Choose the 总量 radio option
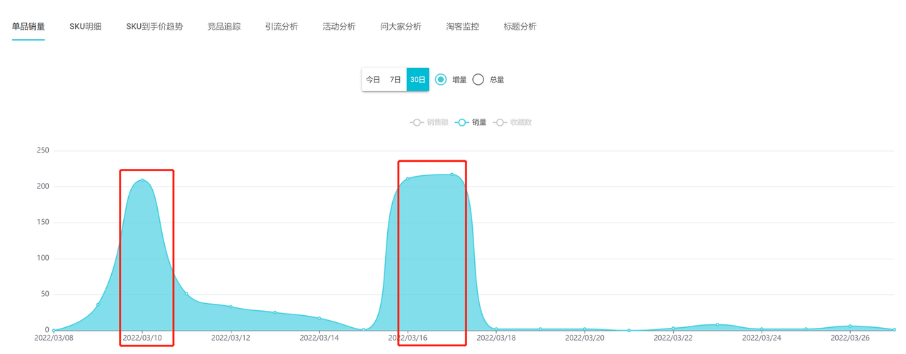Viewport: 906px width, 354px height. [x=478, y=80]
